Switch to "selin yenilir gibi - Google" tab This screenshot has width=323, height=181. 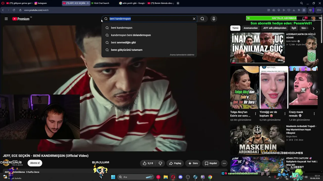pos(132,3)
